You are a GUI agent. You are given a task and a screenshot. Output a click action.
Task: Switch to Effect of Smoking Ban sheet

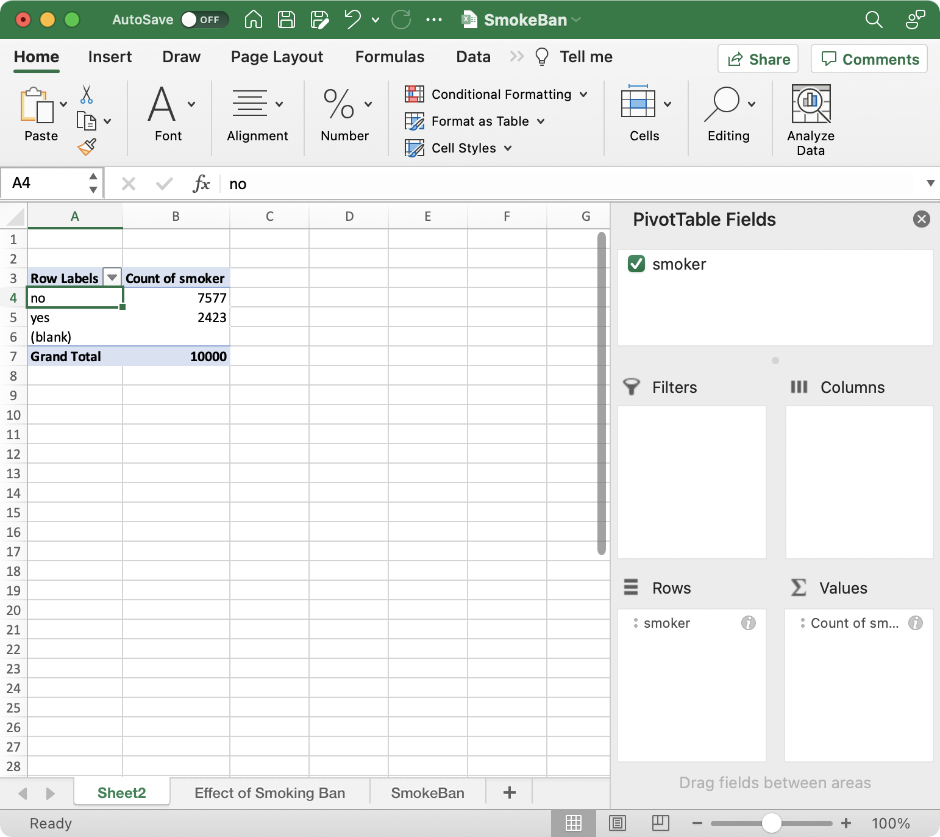(x=269, y=792)
